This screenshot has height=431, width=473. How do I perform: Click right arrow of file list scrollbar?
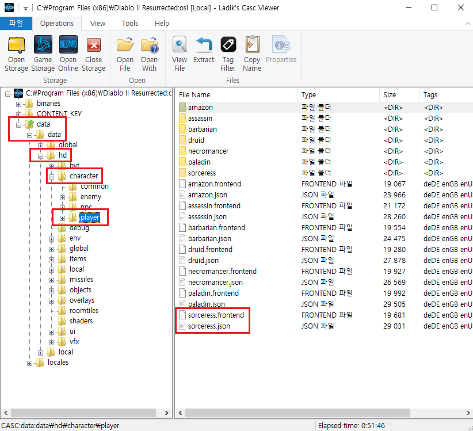[468, 413]
